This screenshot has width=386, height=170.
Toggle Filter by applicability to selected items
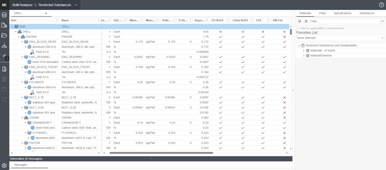(x=298, y=28)
